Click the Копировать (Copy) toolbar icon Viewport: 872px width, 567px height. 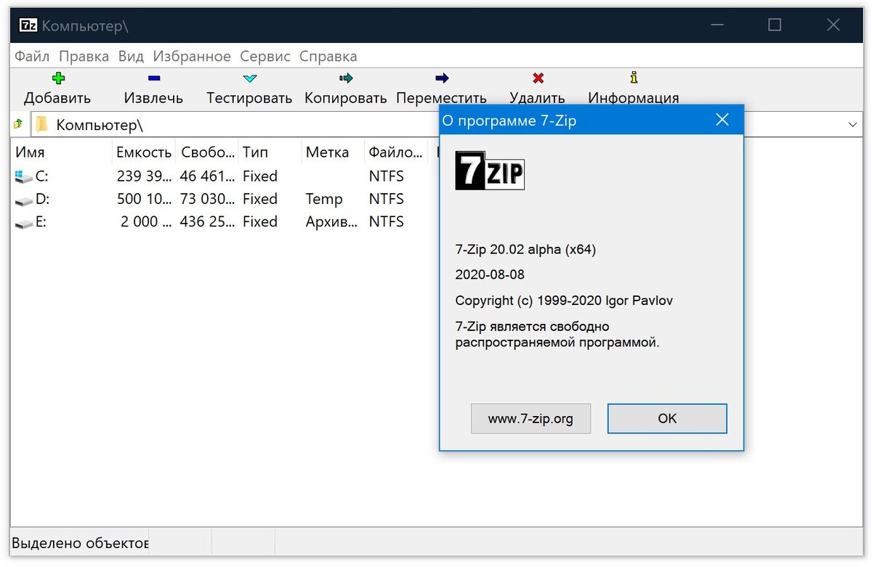(345, 78)
